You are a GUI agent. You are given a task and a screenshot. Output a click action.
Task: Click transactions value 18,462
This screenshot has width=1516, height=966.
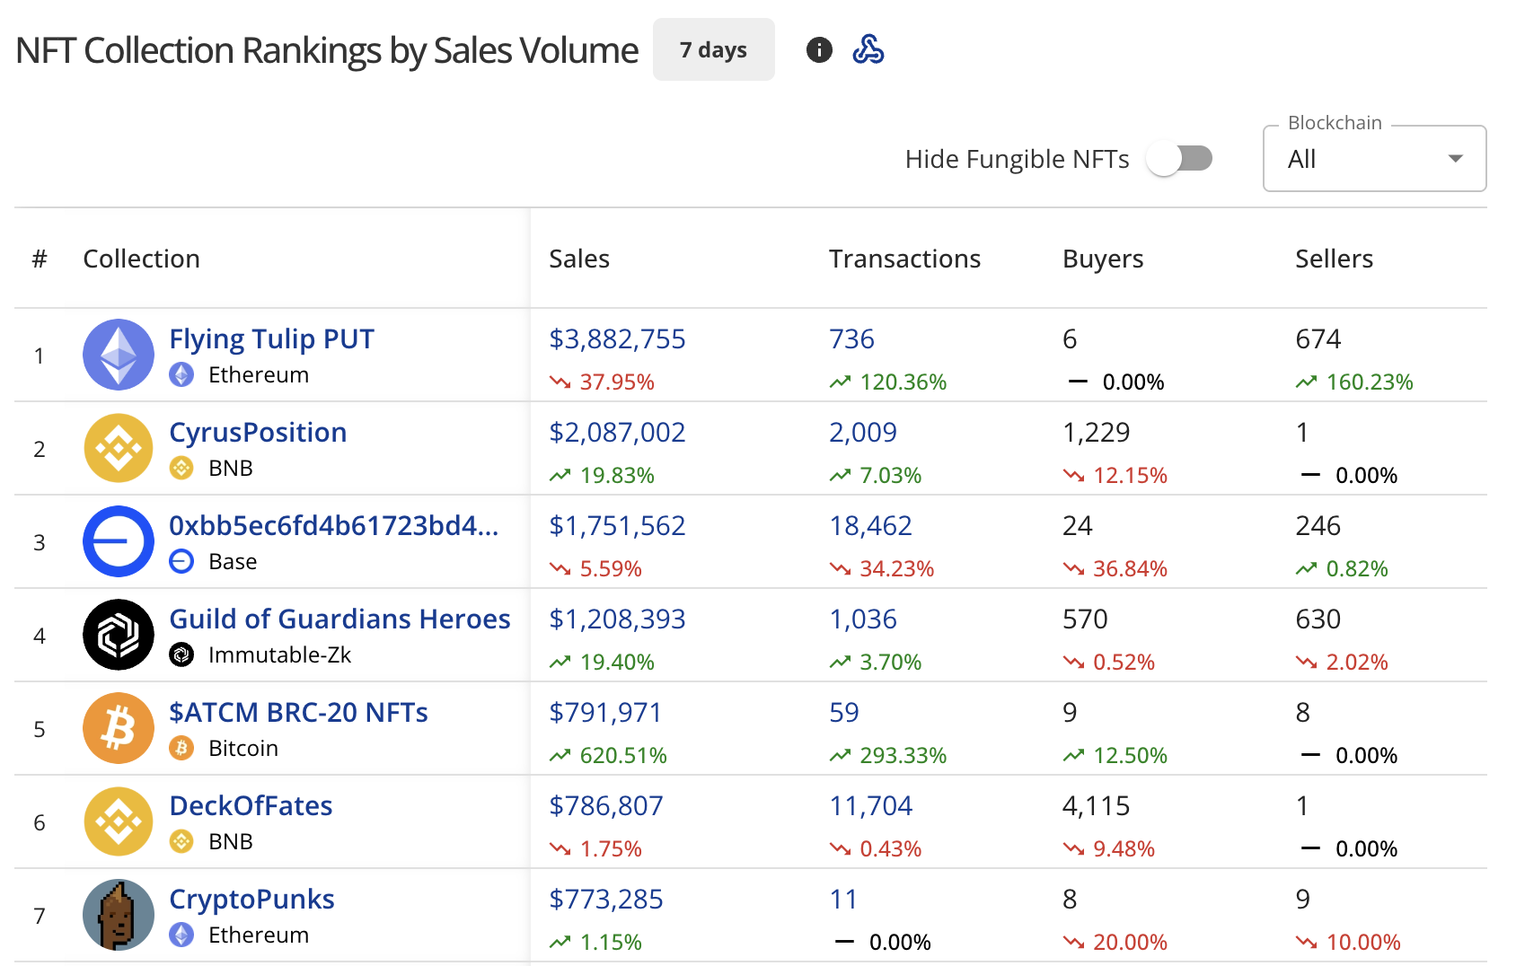coord(870,526)
